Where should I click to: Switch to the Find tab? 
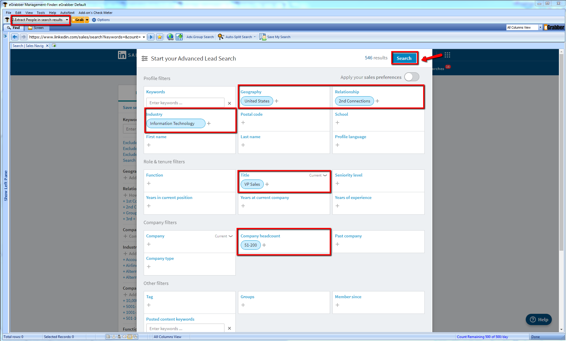14,28
